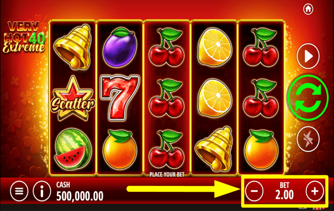Select the Scatter star symbol

point(73,98)
